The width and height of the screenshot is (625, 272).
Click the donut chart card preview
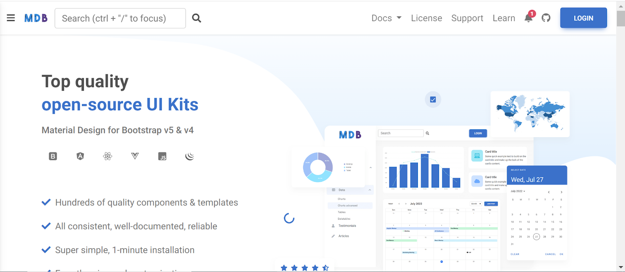328,167
